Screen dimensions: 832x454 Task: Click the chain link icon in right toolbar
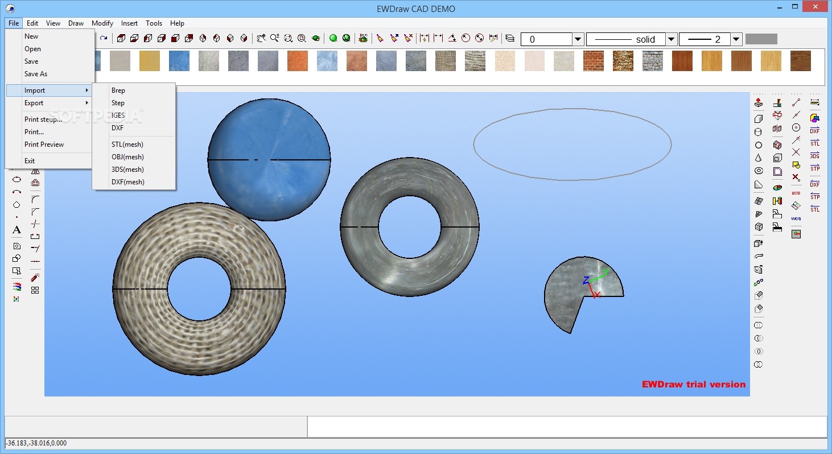coord(759,282)
